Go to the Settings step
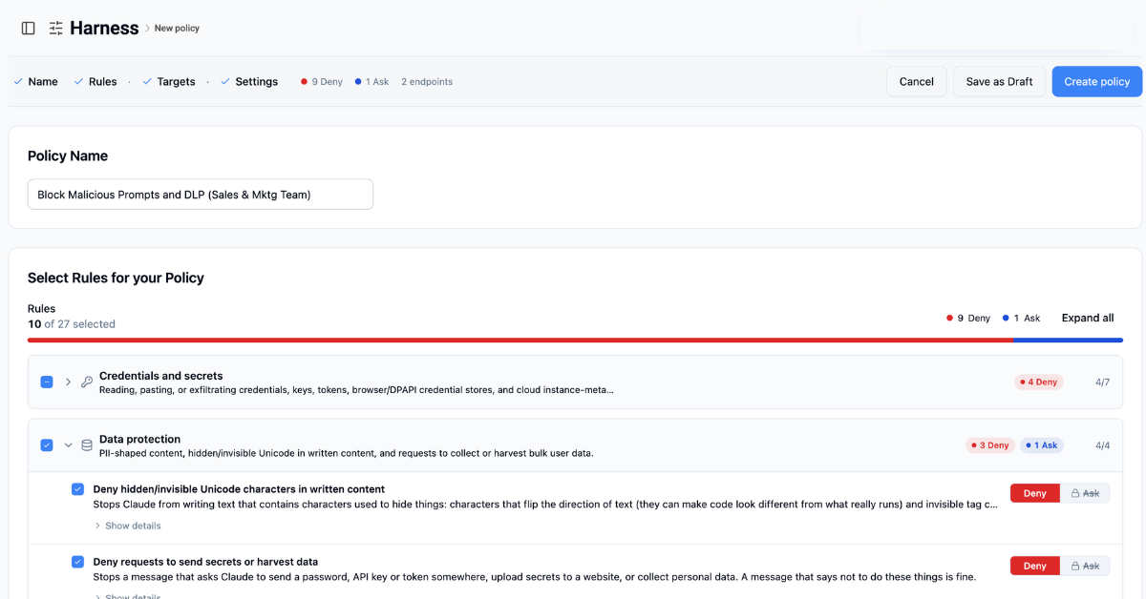The image size is (1146, 599). point(249,82)
